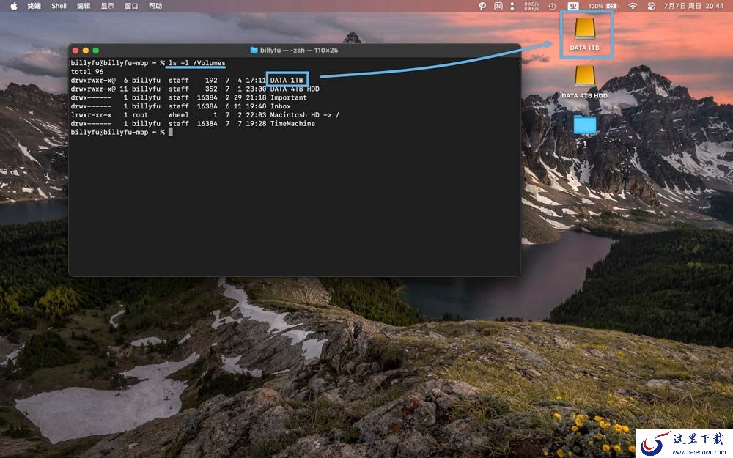733x458 pixels.
Task: Click the 'total 96' output line
Action: pos(87,72)
